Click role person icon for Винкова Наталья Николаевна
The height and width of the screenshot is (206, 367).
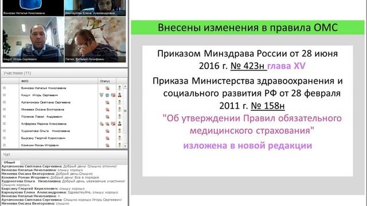(120, 88)
